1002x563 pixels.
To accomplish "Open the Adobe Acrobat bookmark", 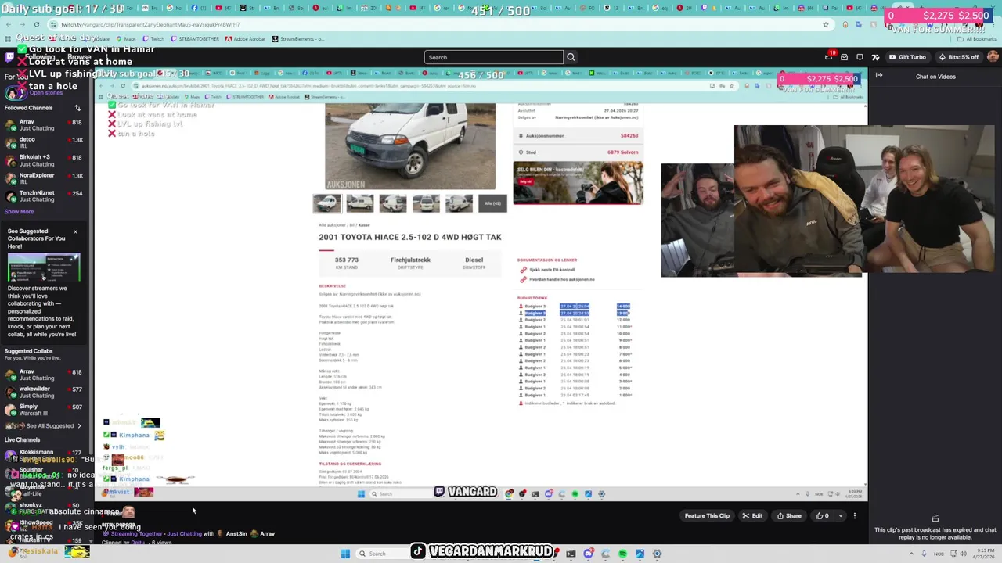I will pyautogui.click(x=246, y=38).
